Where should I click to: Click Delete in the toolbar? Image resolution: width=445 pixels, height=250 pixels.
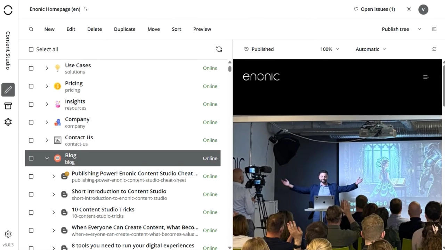95,29
